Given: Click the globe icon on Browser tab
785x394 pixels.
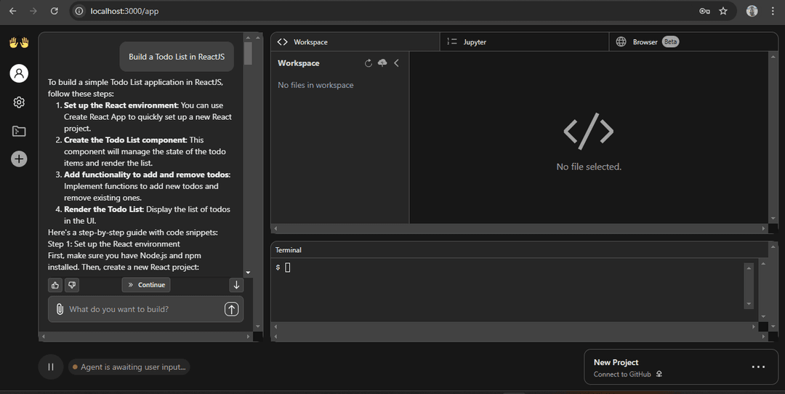Looking at the screenshot, I should coord(621,41).
